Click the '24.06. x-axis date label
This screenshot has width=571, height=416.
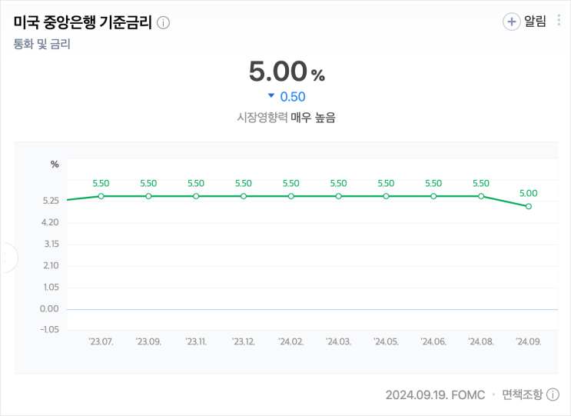tap(433, 341)
